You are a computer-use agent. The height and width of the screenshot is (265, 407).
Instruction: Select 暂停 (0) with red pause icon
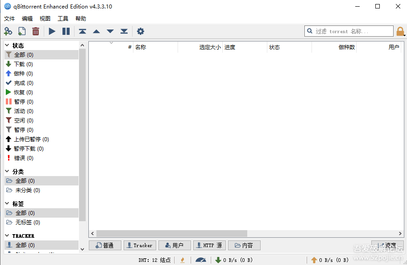[42, 101]
